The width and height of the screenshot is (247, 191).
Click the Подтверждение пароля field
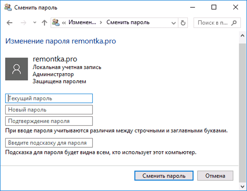pos(49,121)
